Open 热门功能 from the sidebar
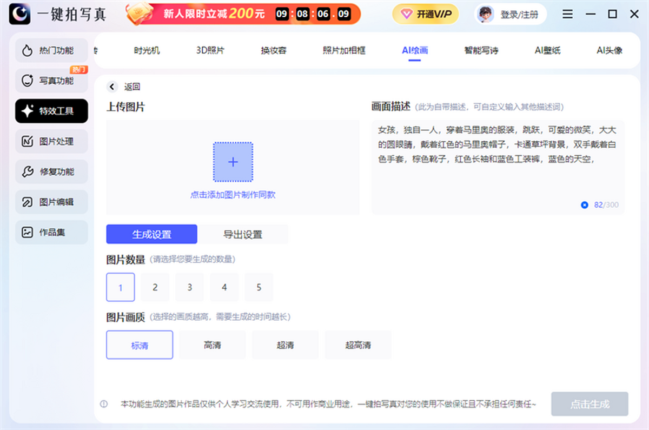This screenshot has width=649, height=430. (x=51, y=50)
